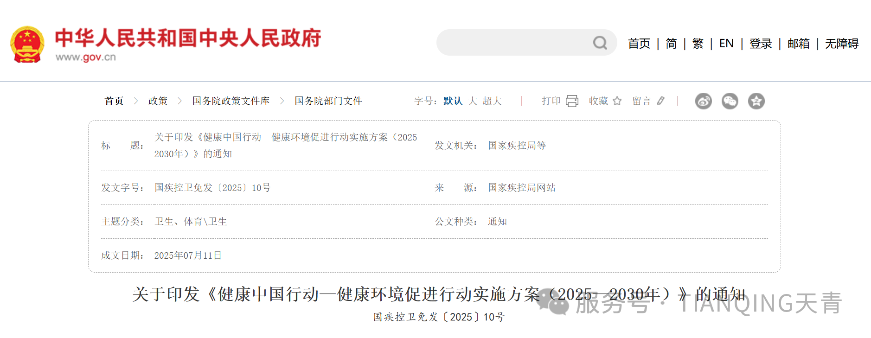Click the 收藏 star outline icon

click(617, 101)
